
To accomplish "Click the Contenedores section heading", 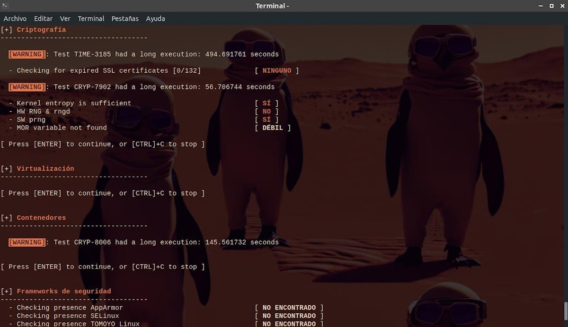I will click(41, 218).
